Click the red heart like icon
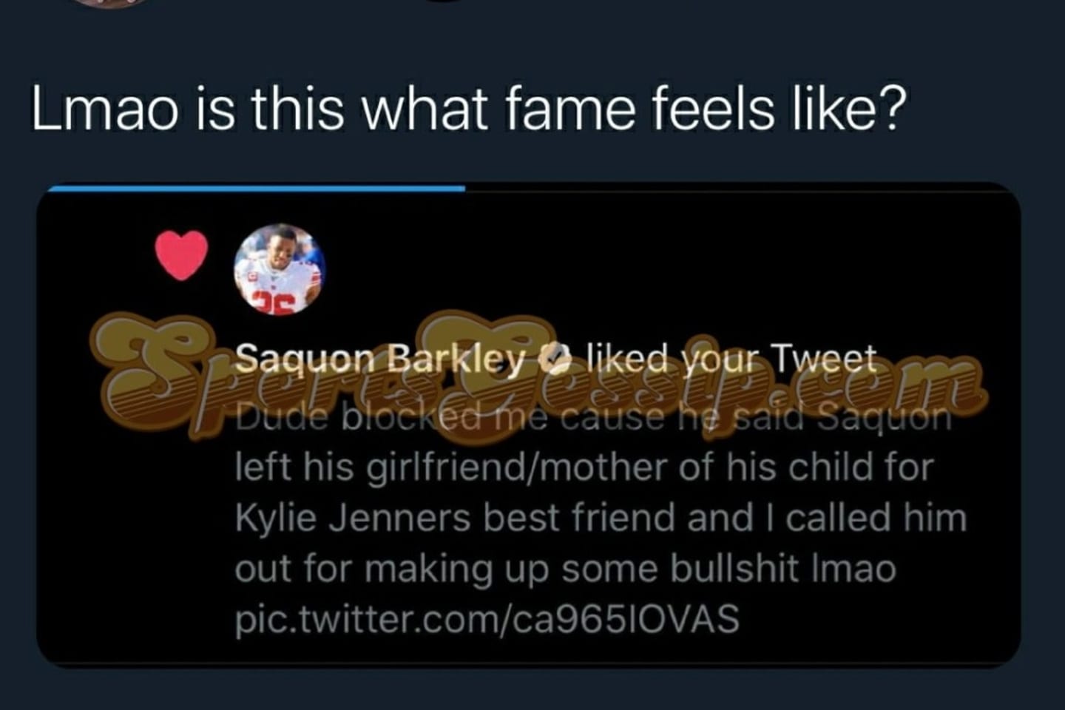The height and width of the screenshot is (710, 1065). 181,255
